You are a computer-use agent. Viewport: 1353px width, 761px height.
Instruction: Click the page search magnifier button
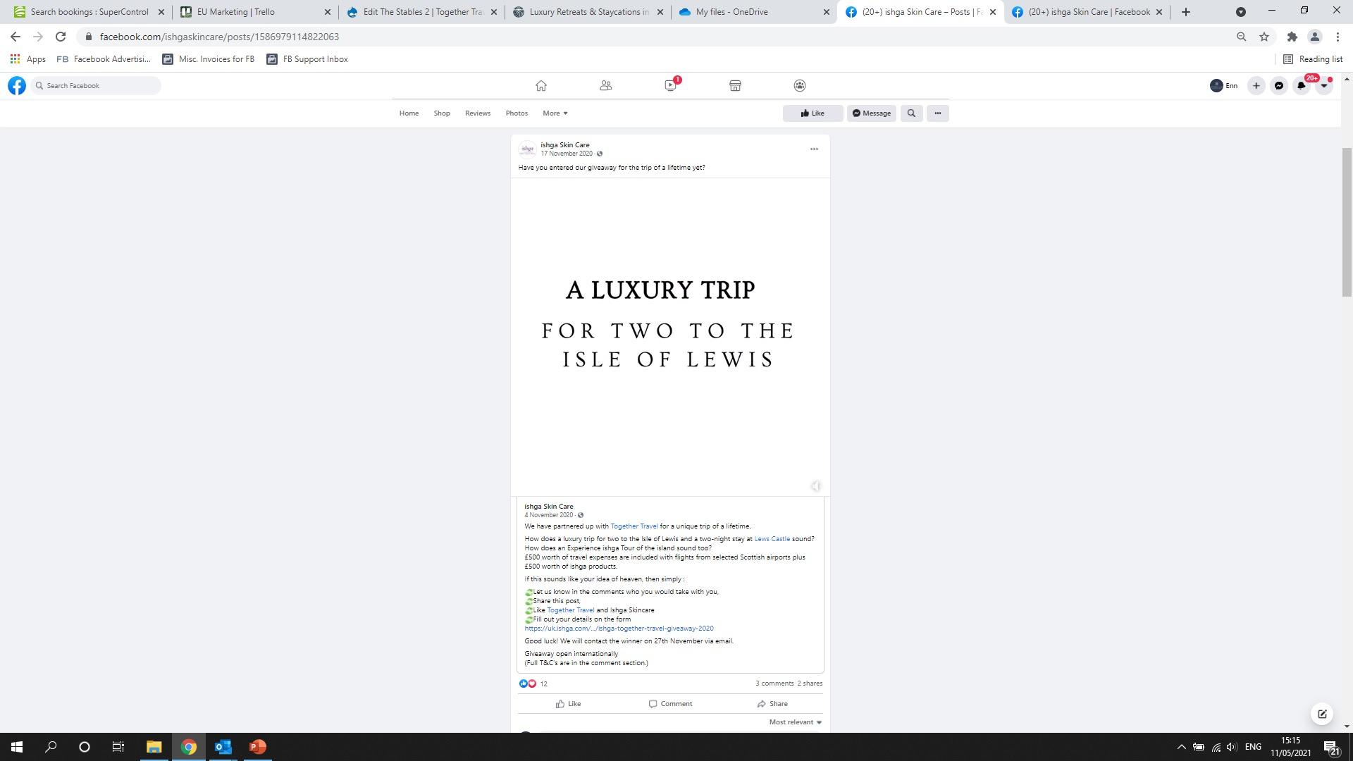pyautogui.click(x=911, y=113)
